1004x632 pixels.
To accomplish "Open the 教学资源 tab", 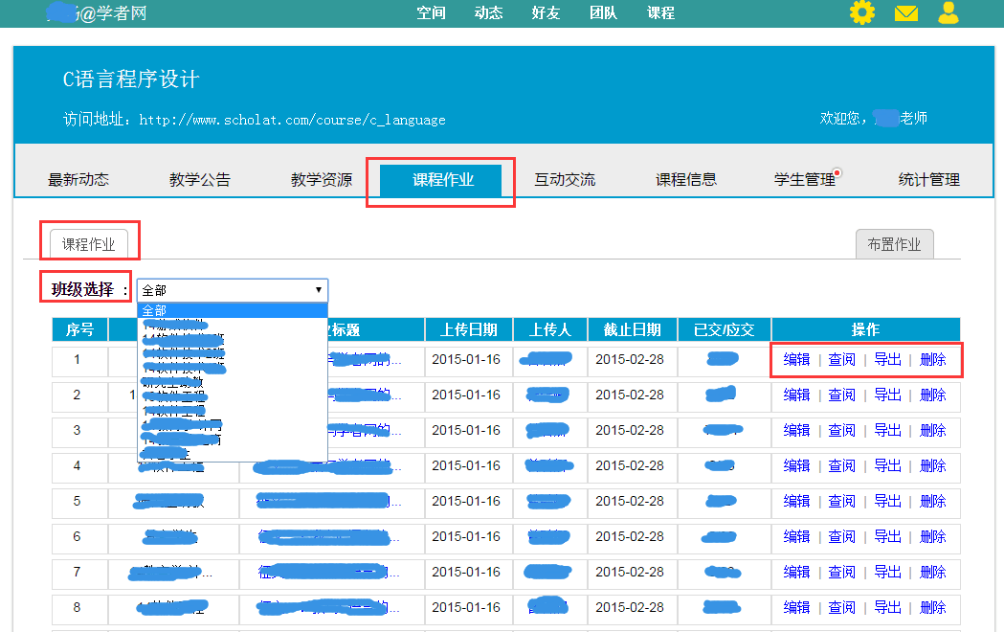I will pyautogui.click(x=322, y=179).
